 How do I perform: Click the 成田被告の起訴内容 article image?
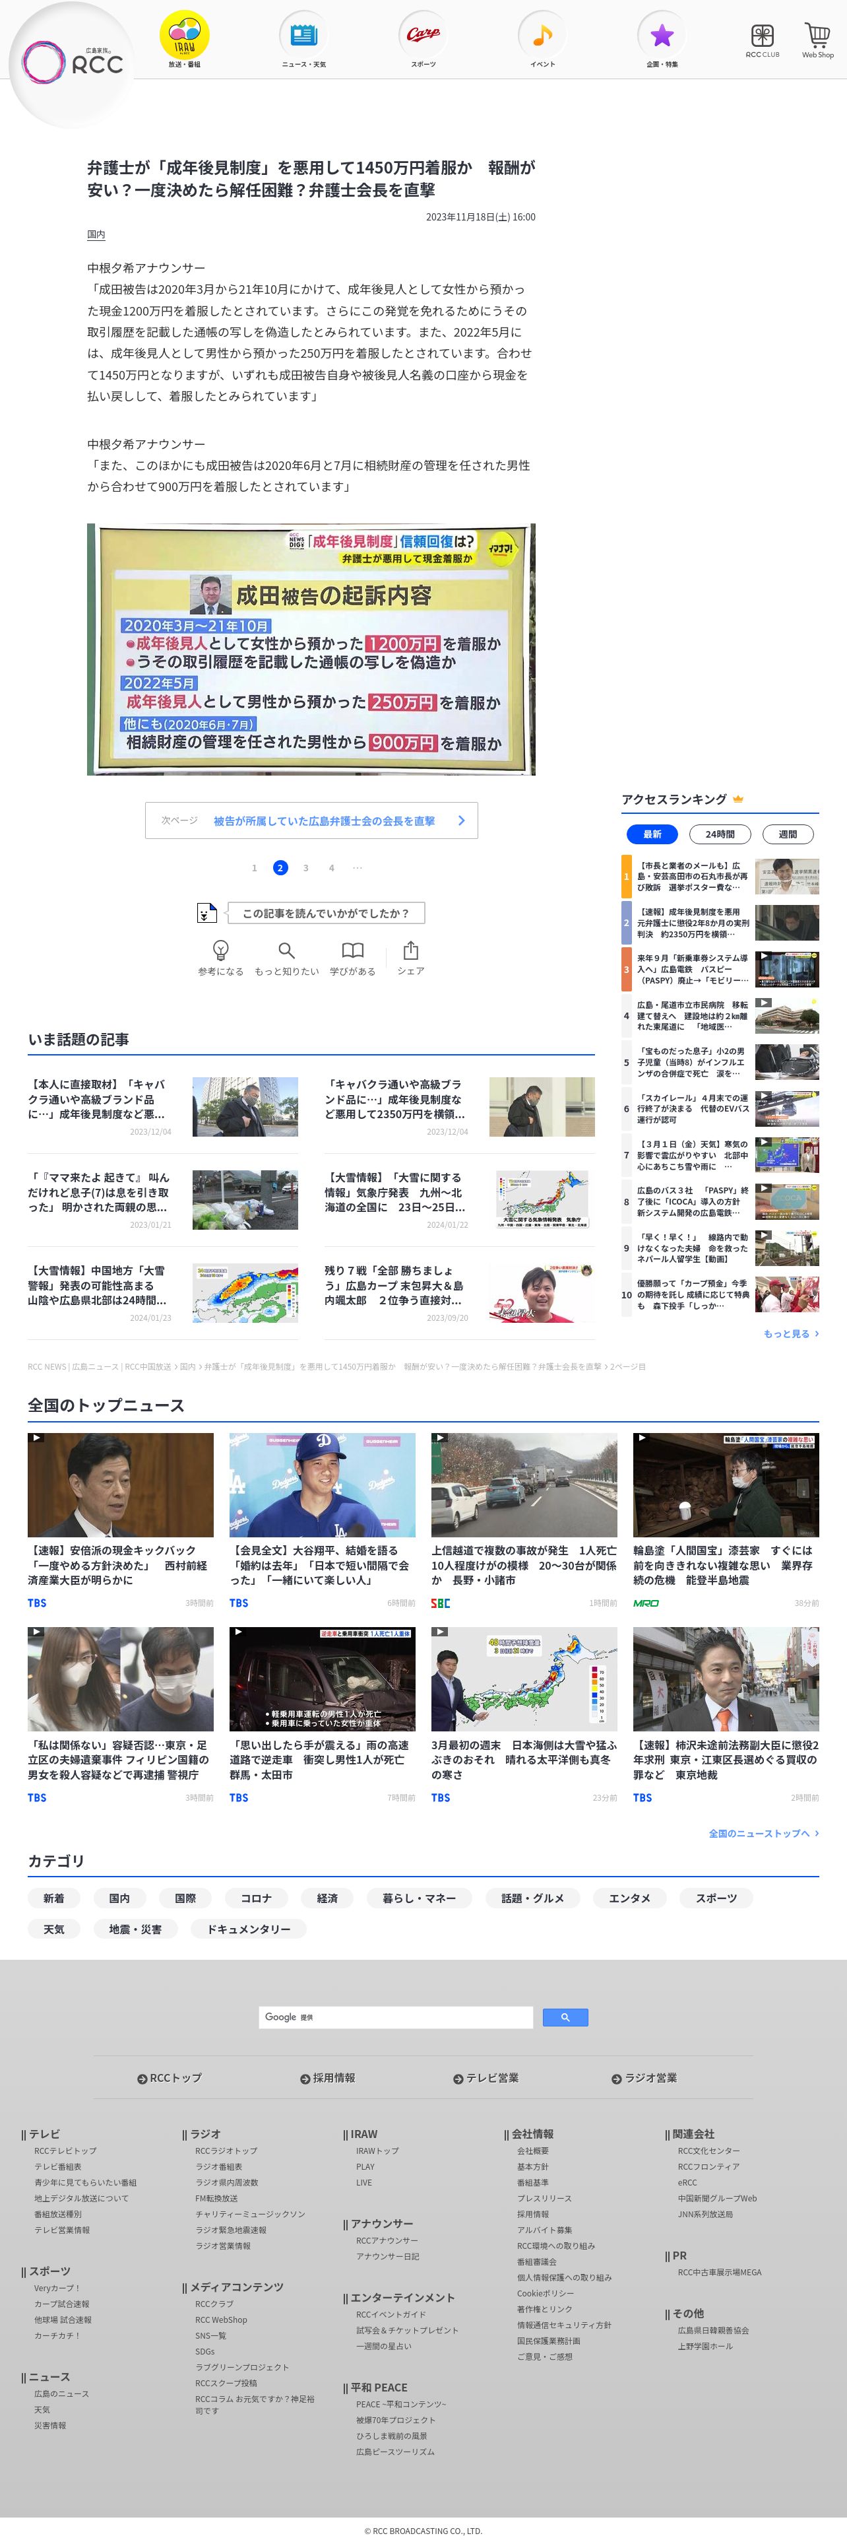pyautogui.click(x=311, y=649)
